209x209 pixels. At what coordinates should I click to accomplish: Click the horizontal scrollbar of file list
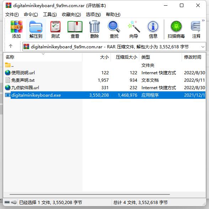point(90,194)
